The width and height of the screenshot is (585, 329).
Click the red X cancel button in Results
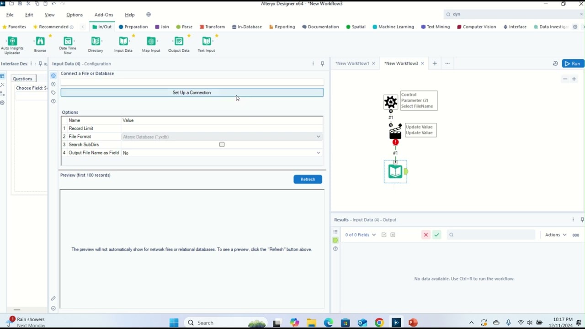pyautogui.click(x=425, y=235)
